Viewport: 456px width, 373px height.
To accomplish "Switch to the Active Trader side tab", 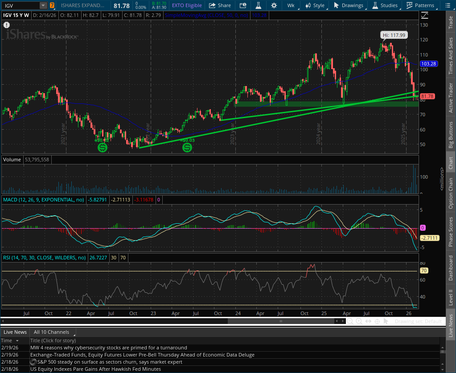I will [x=451, y=98].
